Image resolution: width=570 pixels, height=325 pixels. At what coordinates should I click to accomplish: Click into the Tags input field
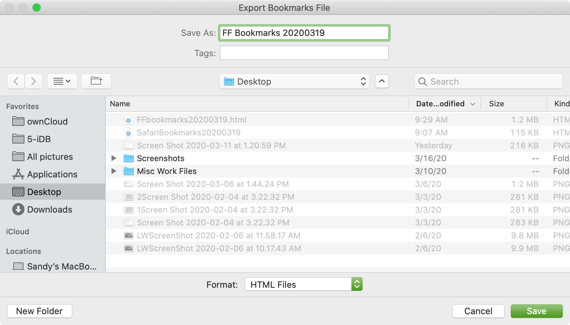coord(304,53)
